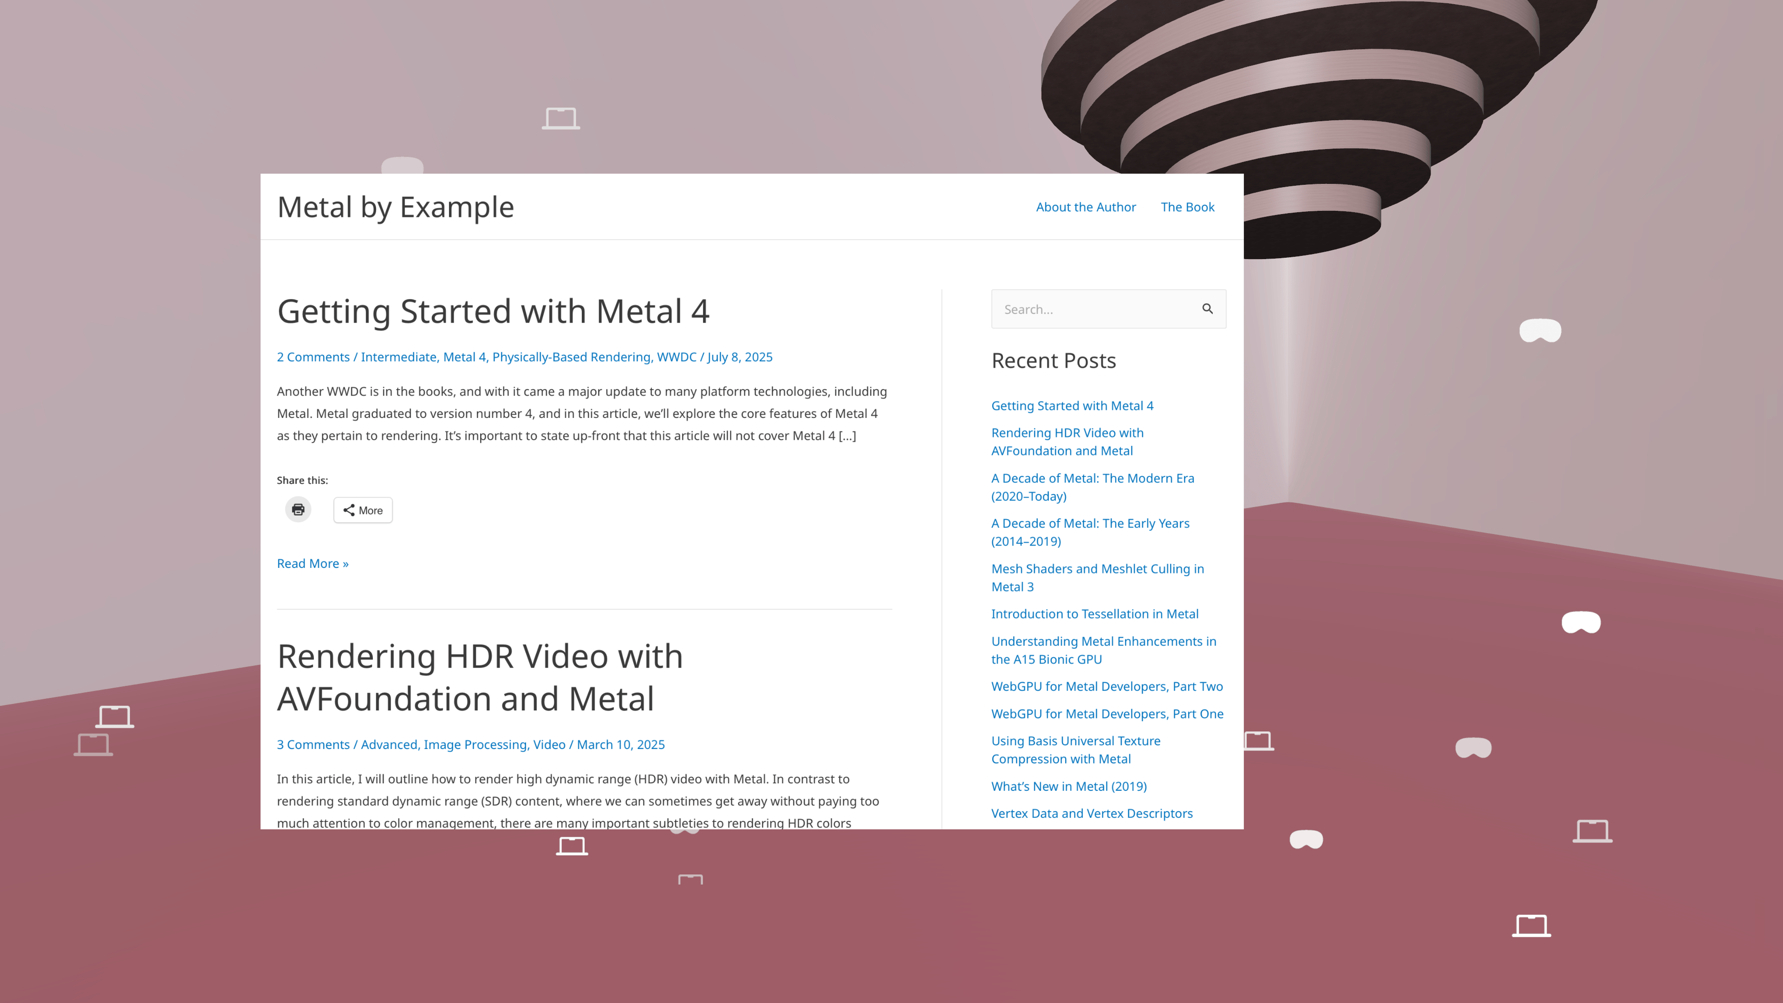Screen dimensions: 1783x1003
Task: Open Using Basis Universal Texture Compression post
Action: click(x=1076, y=749)
